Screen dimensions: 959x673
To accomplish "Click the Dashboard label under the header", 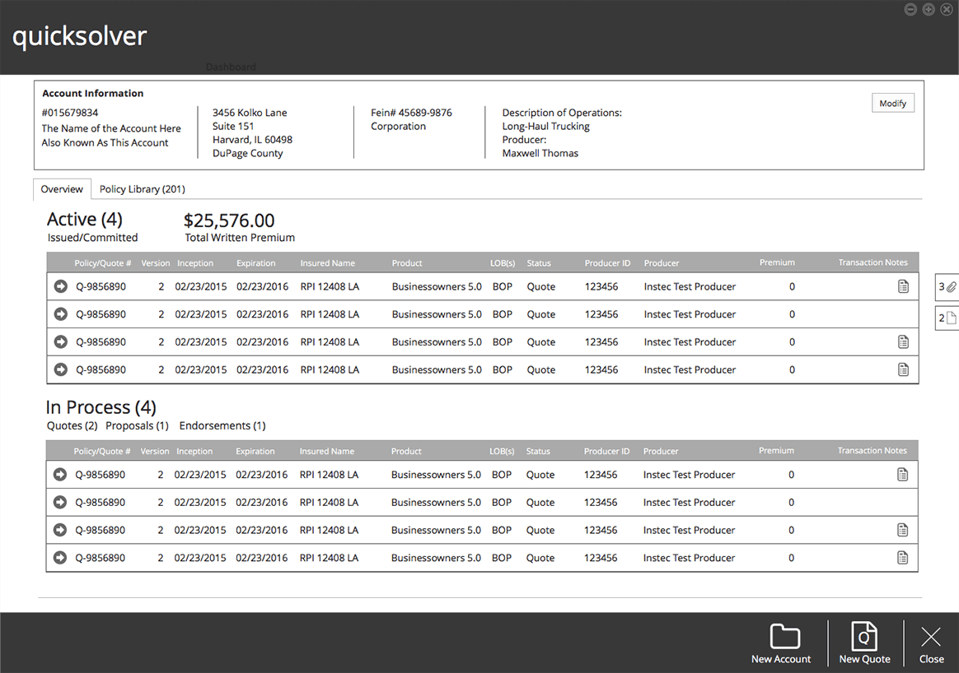I will tap(231, 67).
